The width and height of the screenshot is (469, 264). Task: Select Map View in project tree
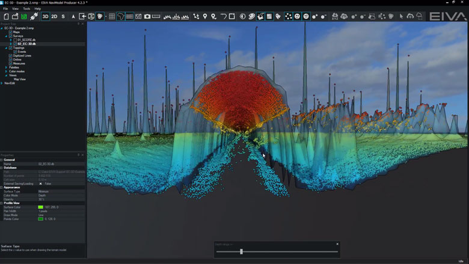click(20, 79)
